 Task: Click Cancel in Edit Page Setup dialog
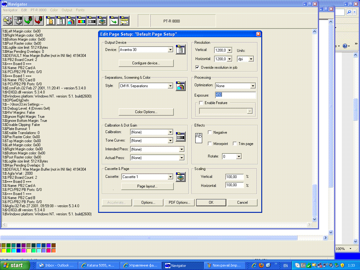point(242,202)
